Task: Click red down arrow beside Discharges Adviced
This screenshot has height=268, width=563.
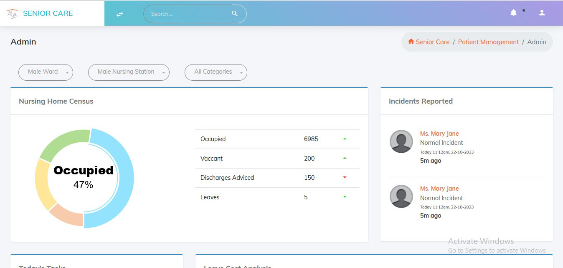Action: tap(345, 178)
